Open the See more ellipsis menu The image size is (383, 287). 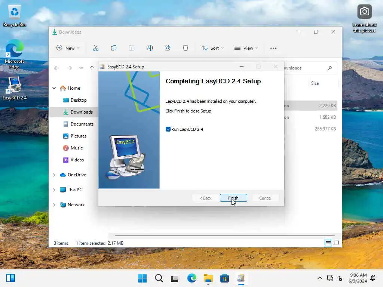273,48
